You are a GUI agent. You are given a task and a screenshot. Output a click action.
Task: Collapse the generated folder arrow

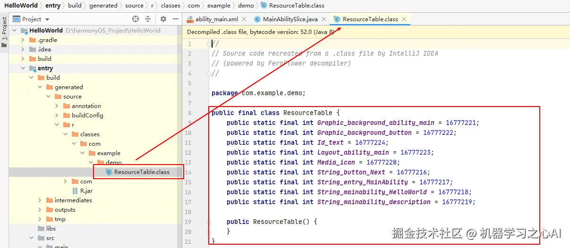click(40, 87)
